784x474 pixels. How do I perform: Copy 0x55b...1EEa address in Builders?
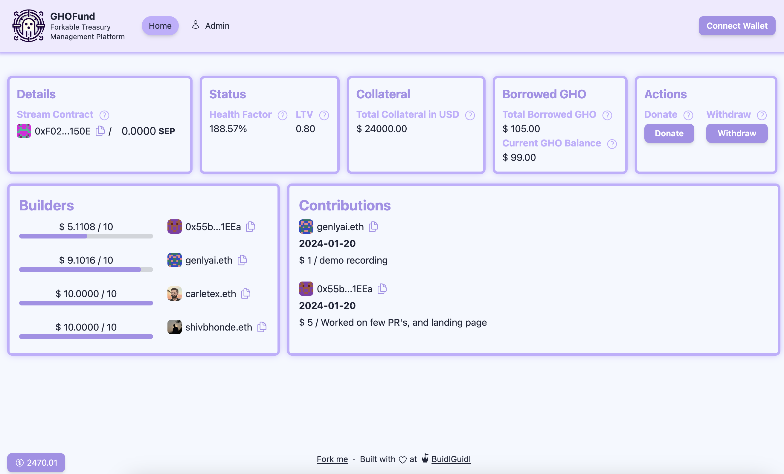click(251, 227)
